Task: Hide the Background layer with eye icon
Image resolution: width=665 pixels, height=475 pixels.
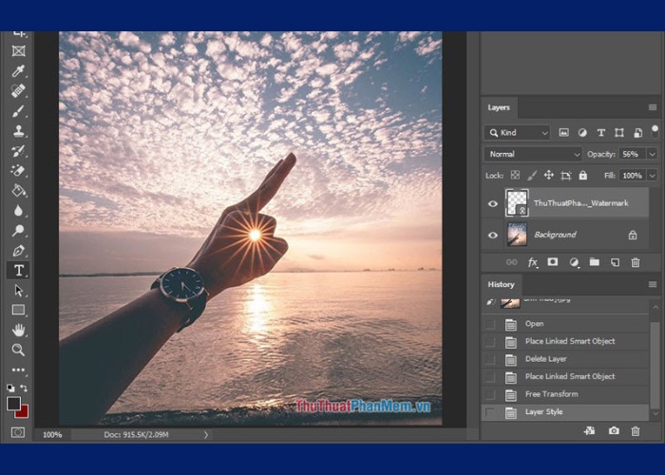Action: coord(492,235)
